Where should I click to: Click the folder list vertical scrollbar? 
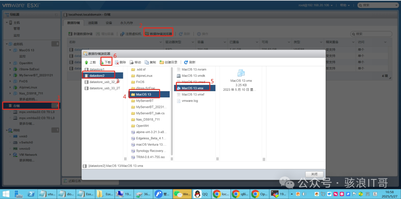[172, 111]
